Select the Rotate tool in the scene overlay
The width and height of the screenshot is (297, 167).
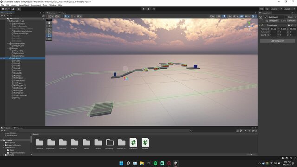(x=49, y=29)
